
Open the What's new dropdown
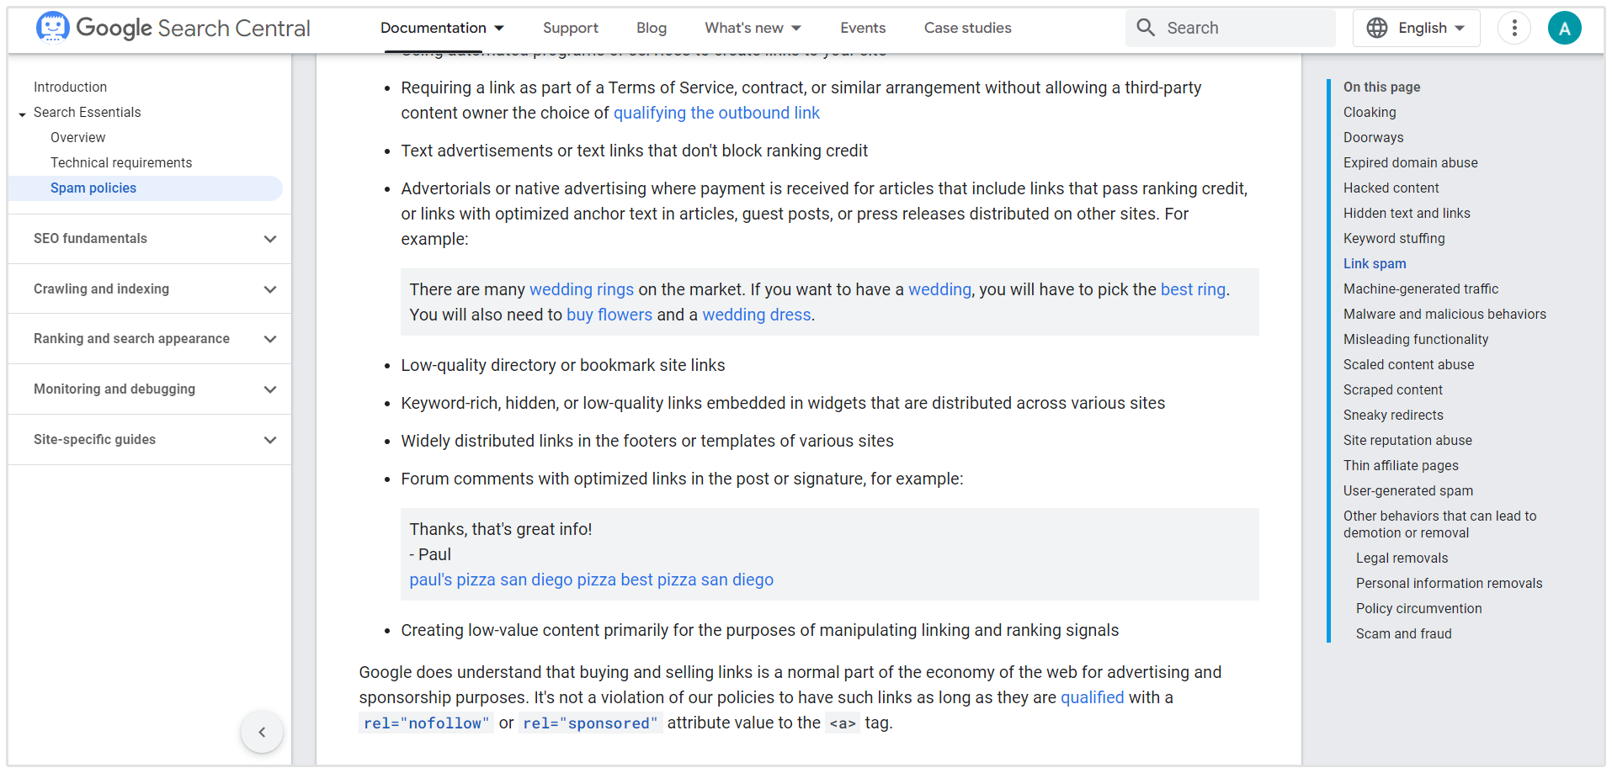click(753, 28)
